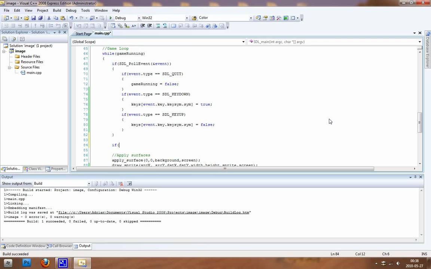Click the Paste clipboard icon
The width and height of the screenshot is (431, 269).
(x=63, y=18)
